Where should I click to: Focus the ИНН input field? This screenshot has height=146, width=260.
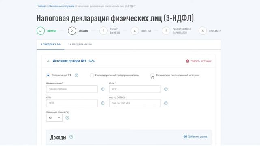[135, 89]
